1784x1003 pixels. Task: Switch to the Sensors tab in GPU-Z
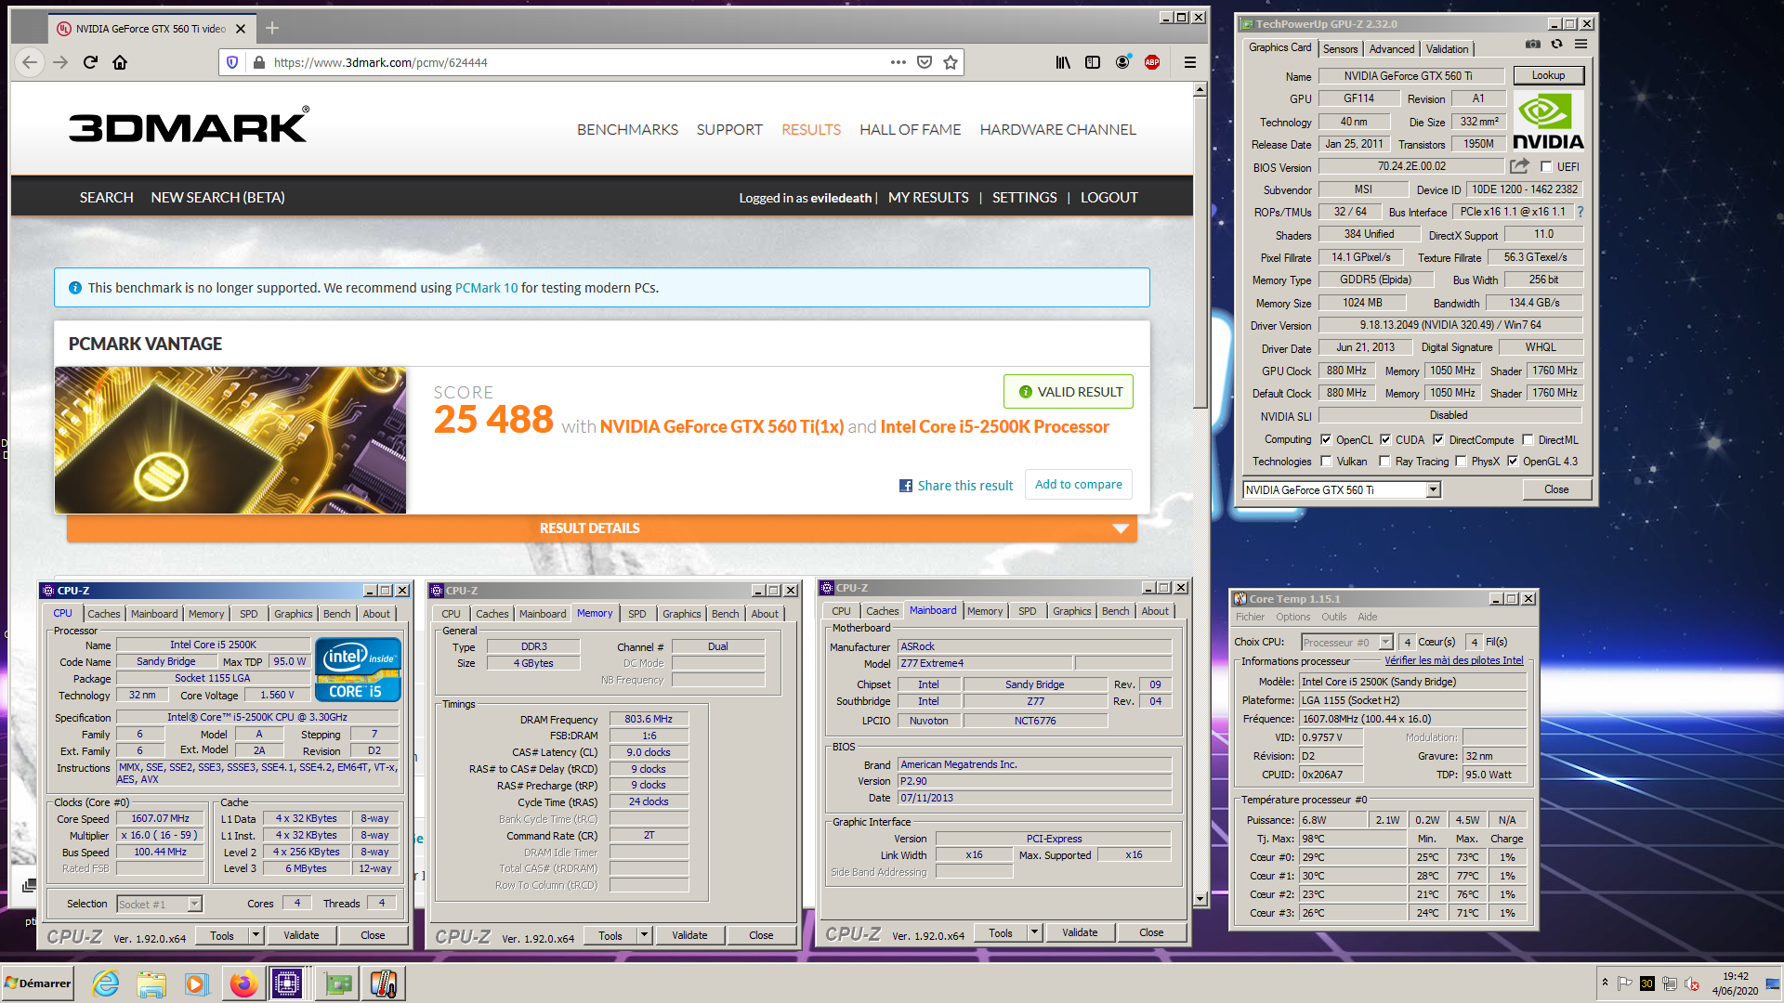pyautogui.click(x=1340, y=49)
